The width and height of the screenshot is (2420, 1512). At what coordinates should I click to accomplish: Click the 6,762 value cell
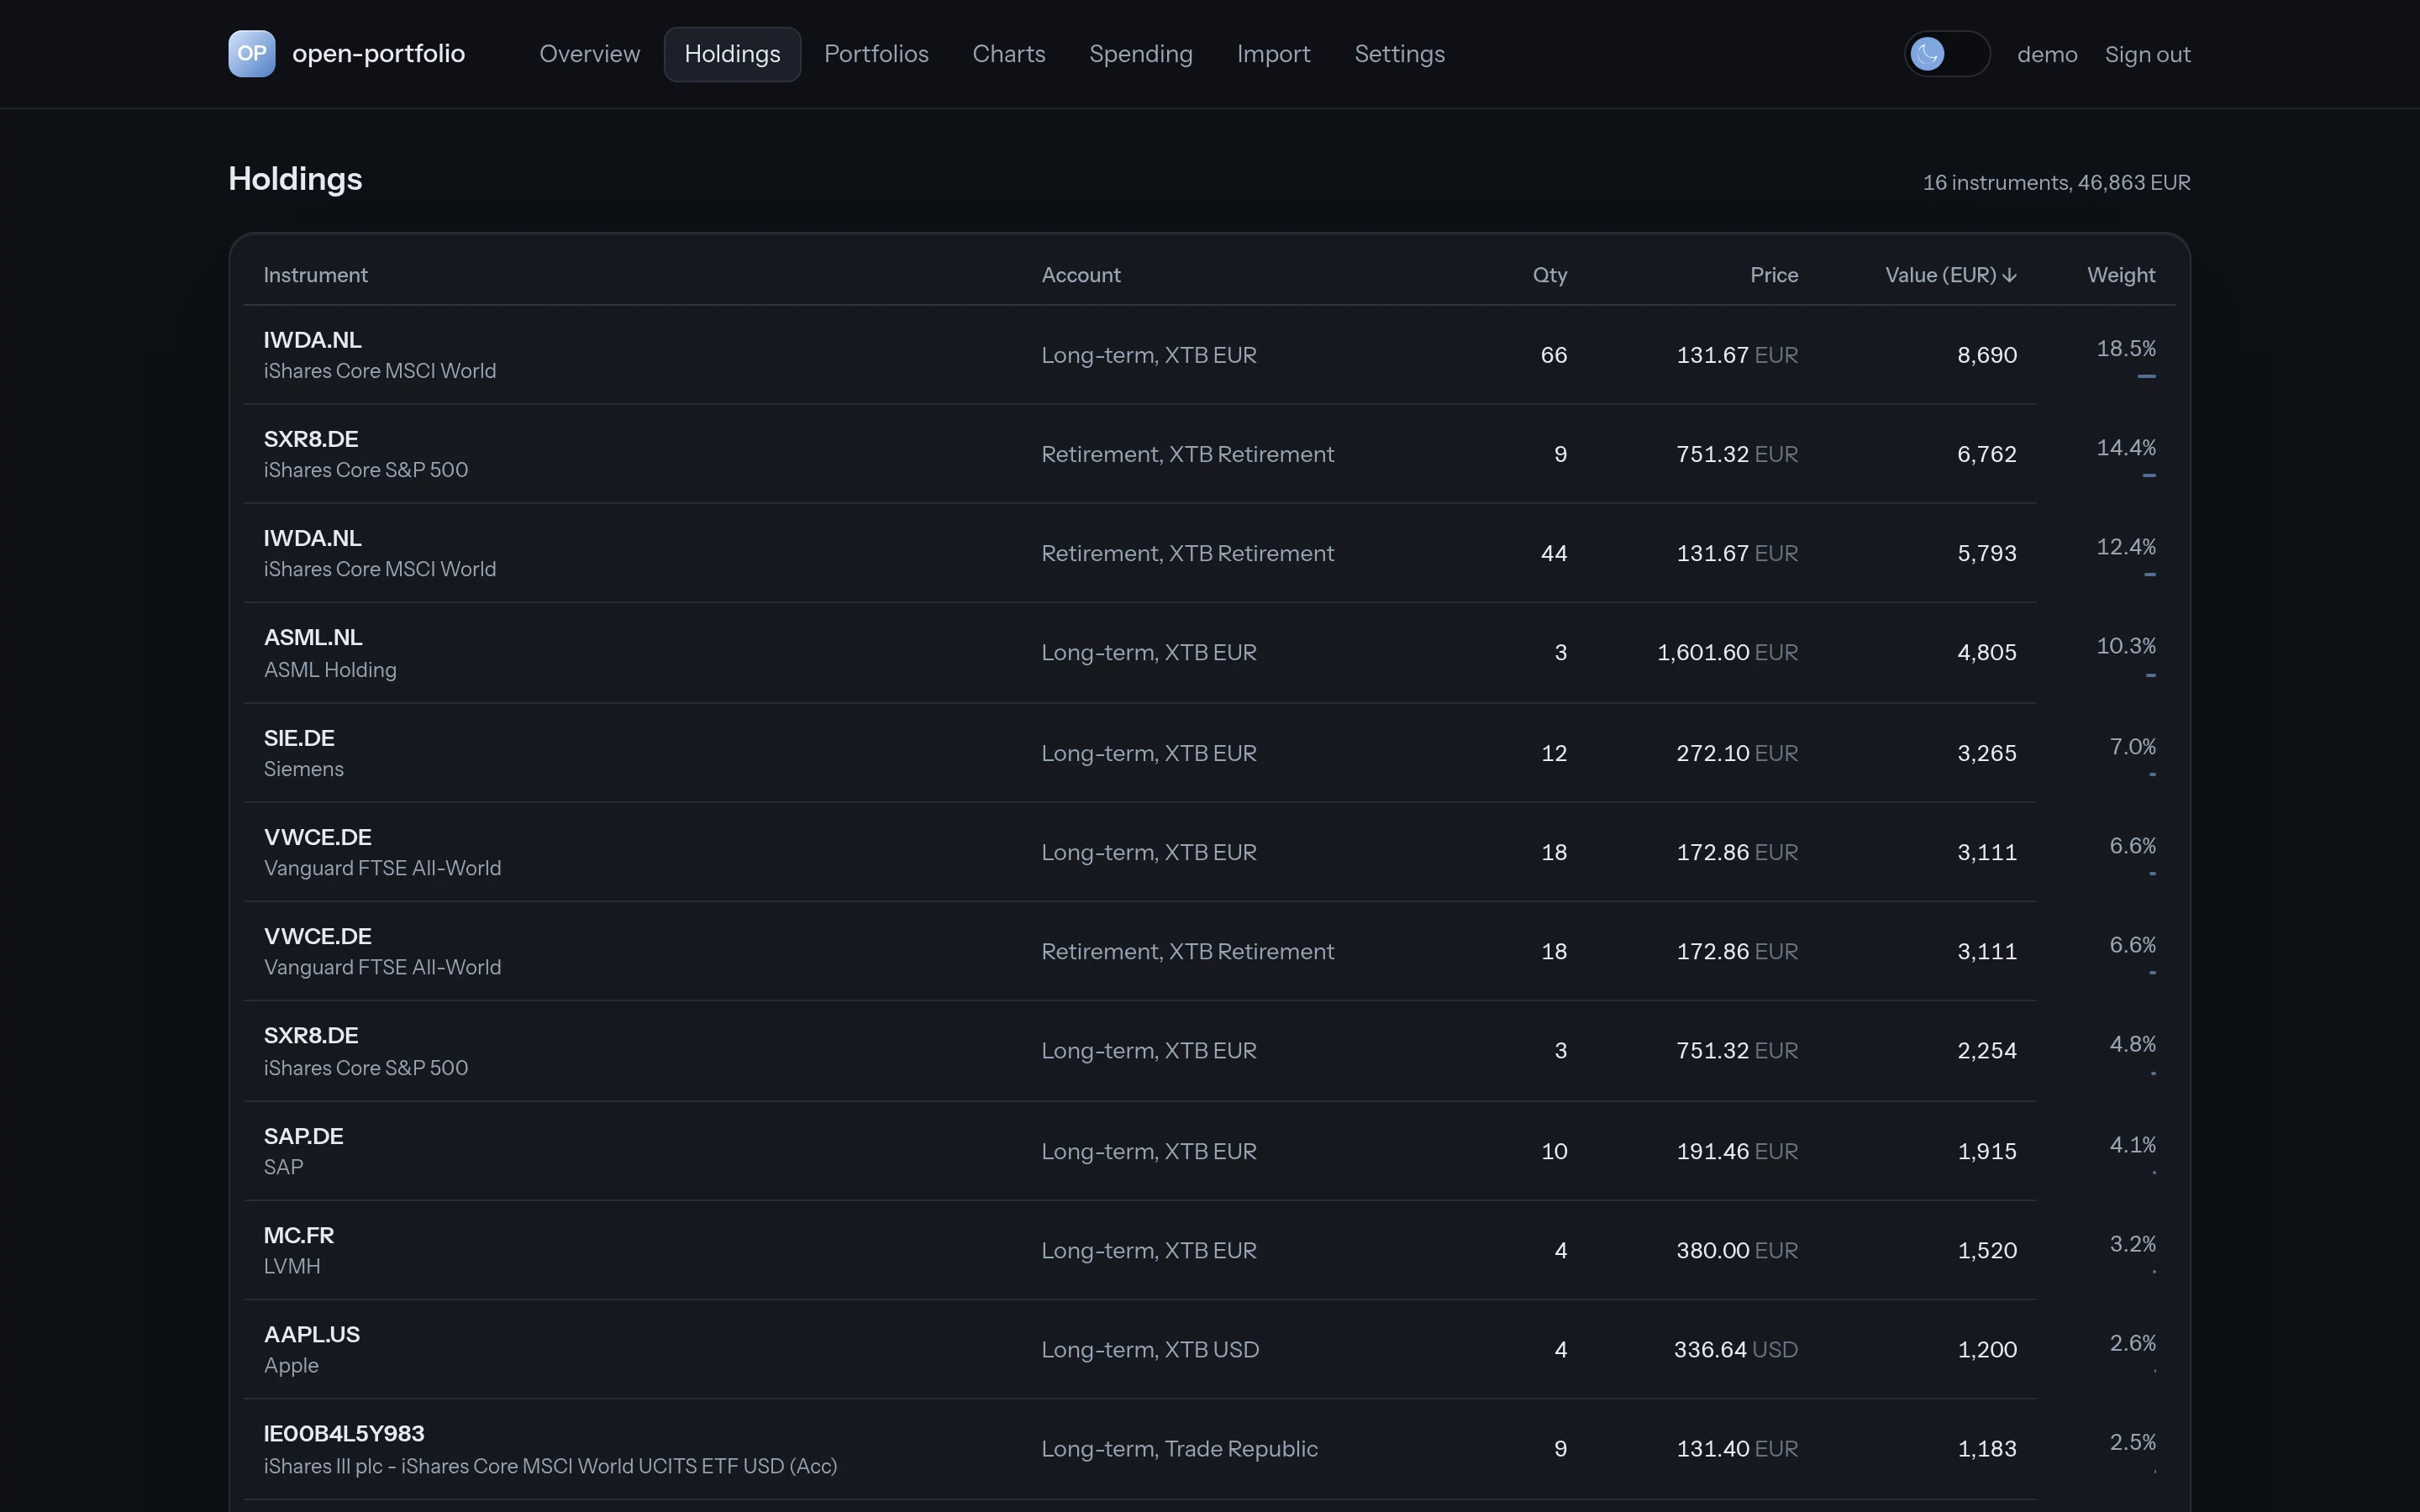1986,454
